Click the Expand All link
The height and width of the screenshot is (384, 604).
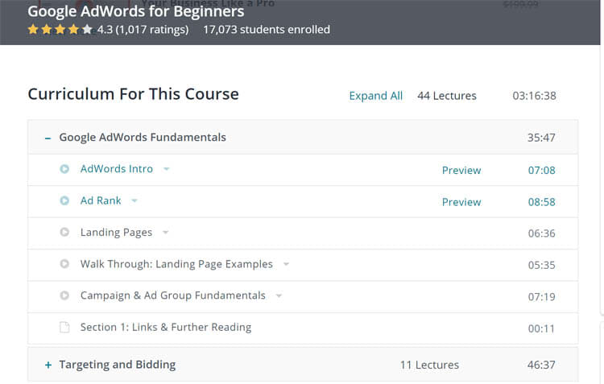(375, 96)
